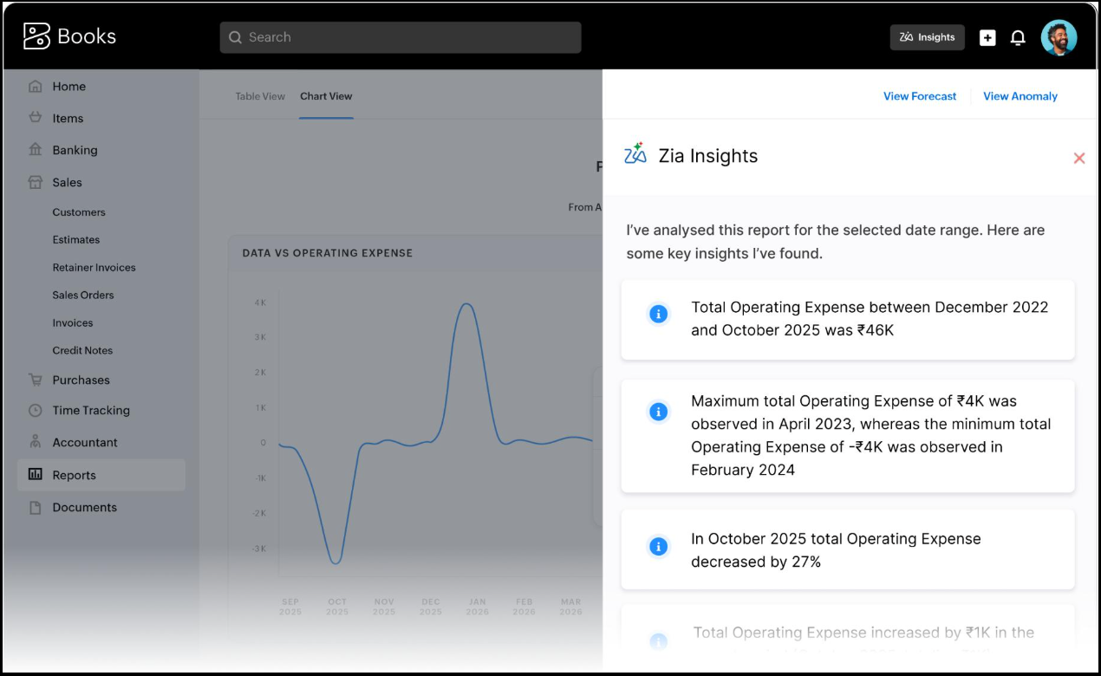
Task: Open Invoices under Sales
Action: (73, 323)
